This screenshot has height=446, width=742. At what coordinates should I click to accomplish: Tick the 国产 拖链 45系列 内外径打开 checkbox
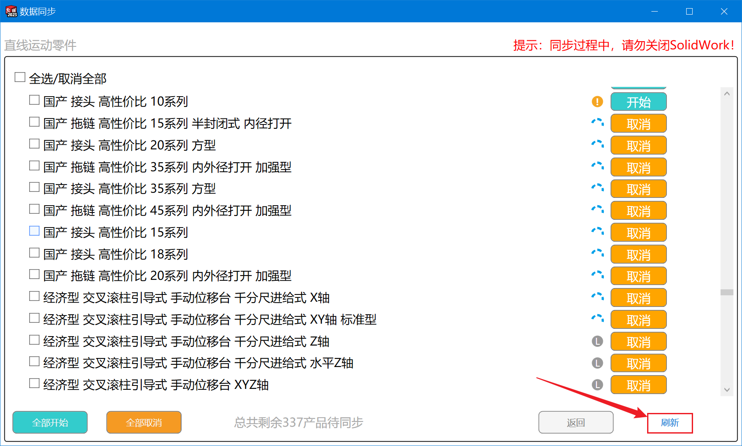34,209
